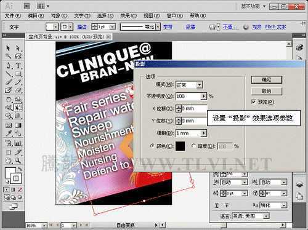
Task: Open the Layers panel icon in right dock
Action: coord(299,184)
